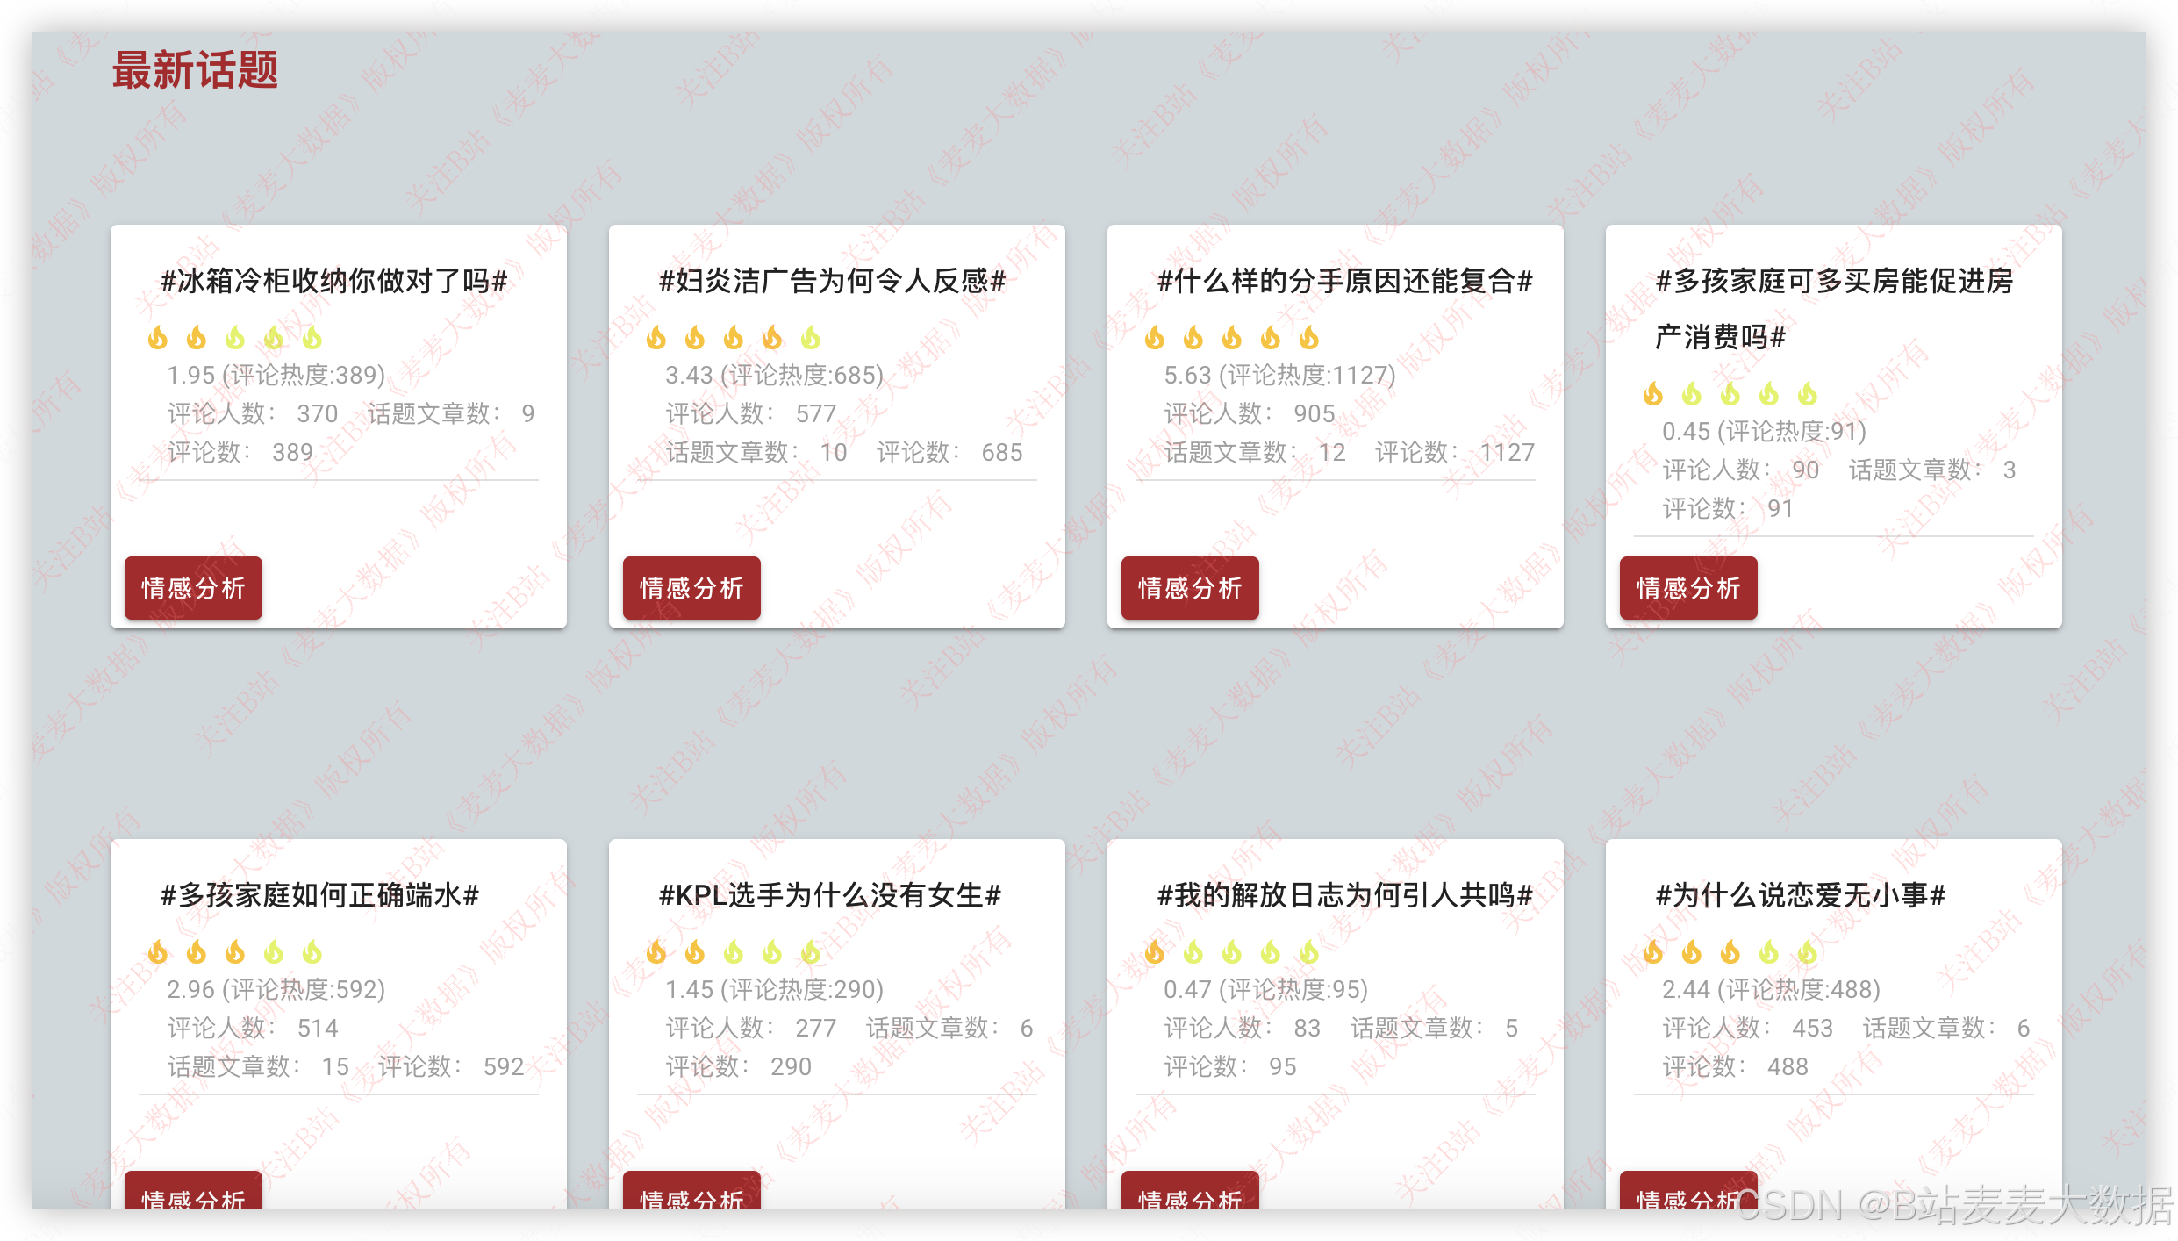Click third flame icon on 为什么说恋爱无小事 card
Viewport: 2178px width, 1241px height.
tap(1730, 952)
